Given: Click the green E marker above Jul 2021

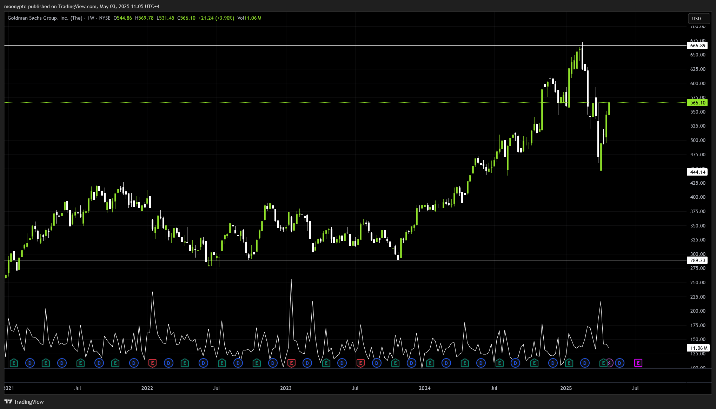Looking at the screenshot, I should [80, 363].
